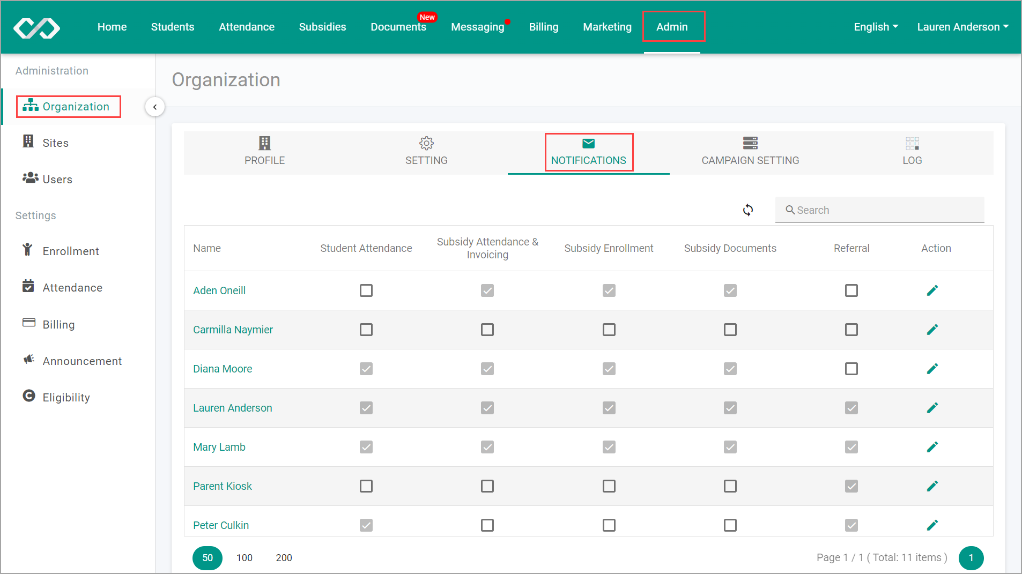
Task: Click the magnifier icon in the Search field
Action: click(790, 210)
